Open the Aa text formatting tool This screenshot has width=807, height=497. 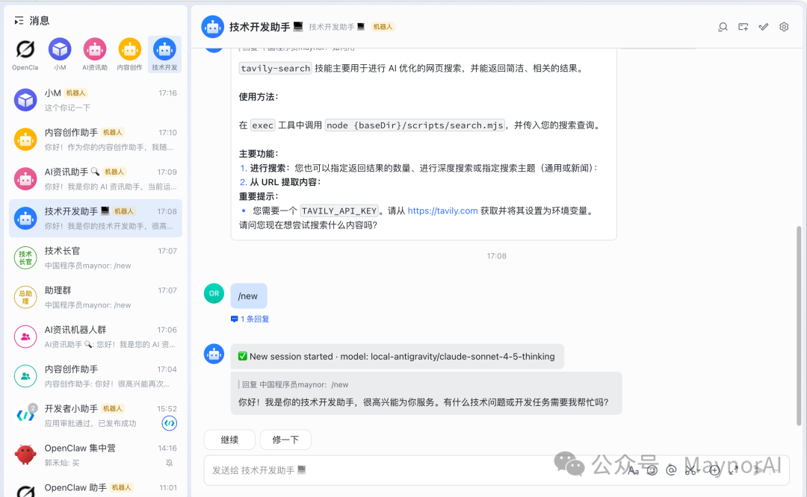point(633,470)
